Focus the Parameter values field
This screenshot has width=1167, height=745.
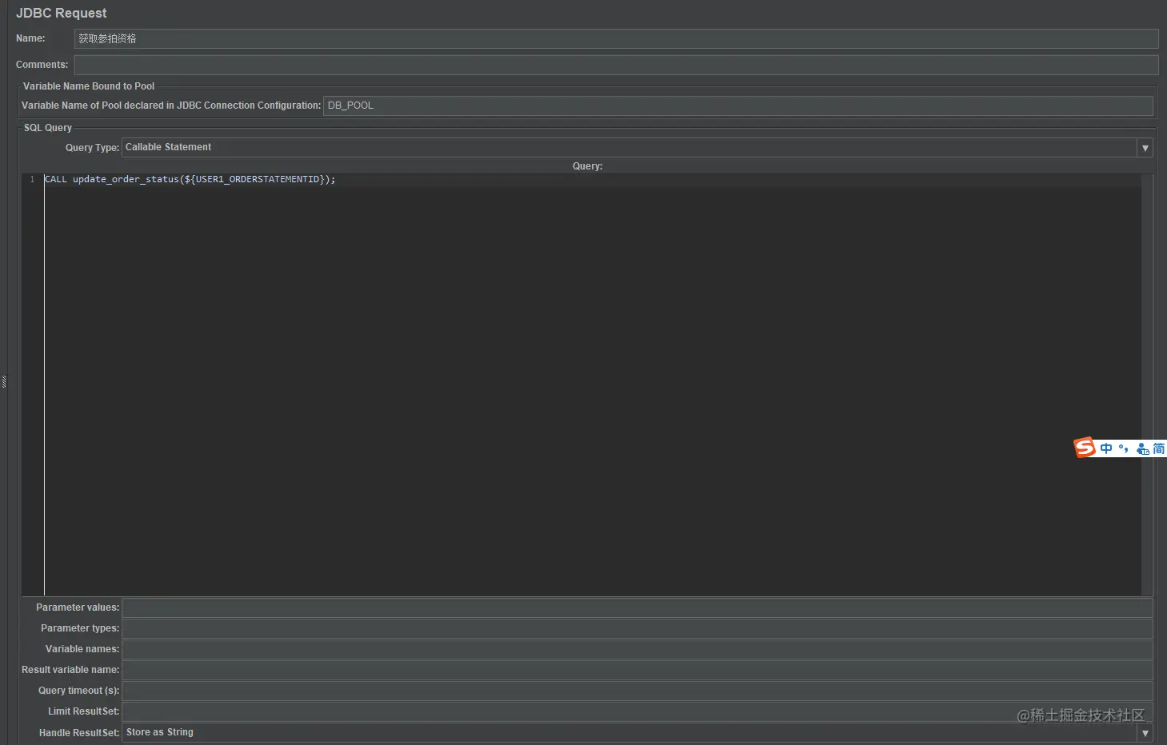click(x=637, y=608)
